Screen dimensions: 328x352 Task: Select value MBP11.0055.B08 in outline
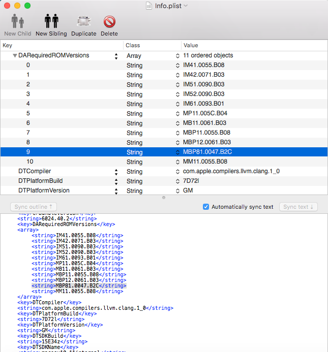pyautogui.click(x=206, y=133)
